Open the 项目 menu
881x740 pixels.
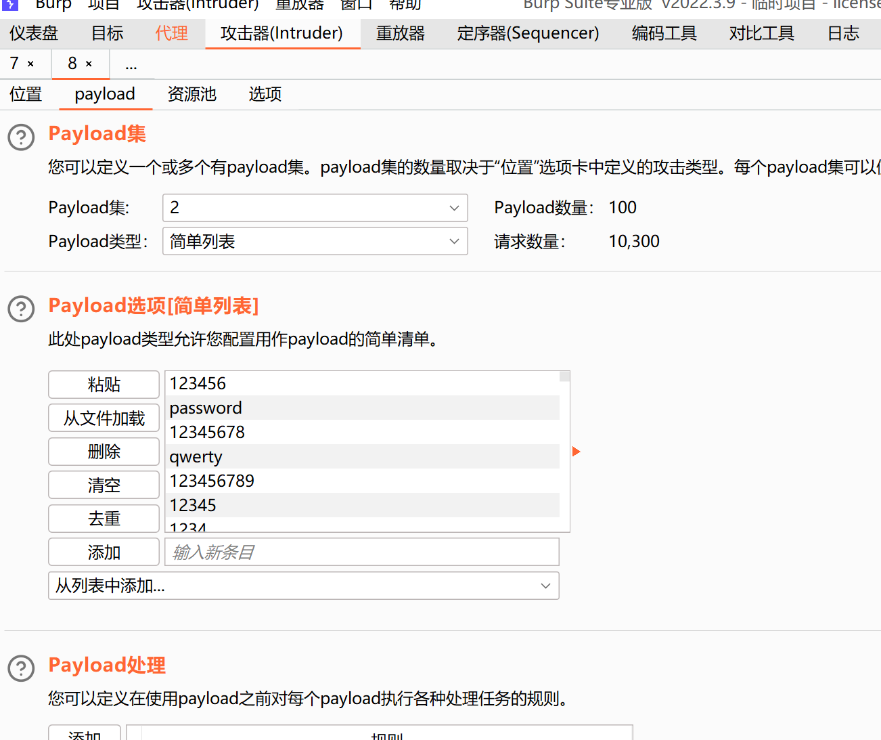tap(104, 4)
